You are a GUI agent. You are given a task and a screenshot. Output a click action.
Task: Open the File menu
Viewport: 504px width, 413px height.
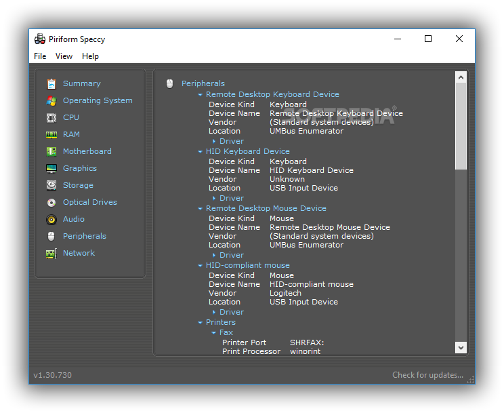40,56
